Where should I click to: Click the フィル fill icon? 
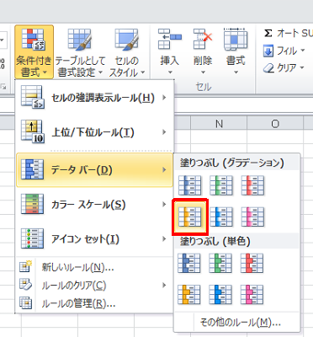(268, 51)
